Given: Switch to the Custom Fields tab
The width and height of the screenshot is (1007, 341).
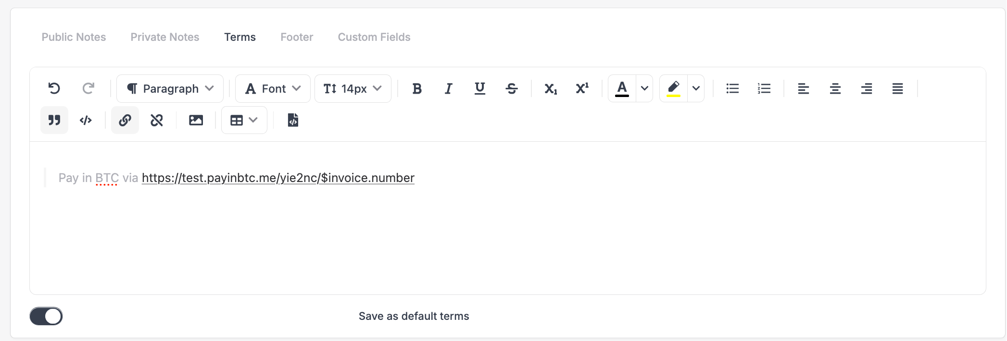Looking at the screenshot, I should pos(374,37).
